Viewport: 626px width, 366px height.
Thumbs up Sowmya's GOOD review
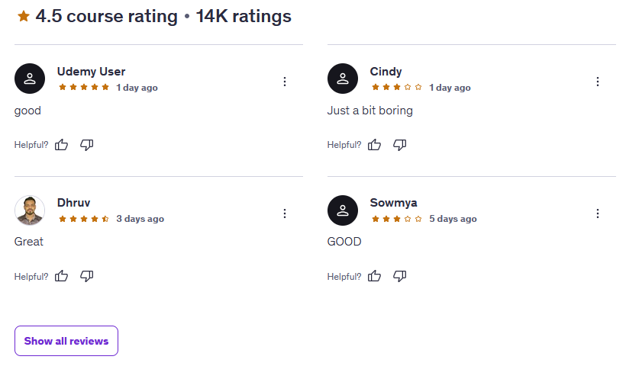pos(375,276)
